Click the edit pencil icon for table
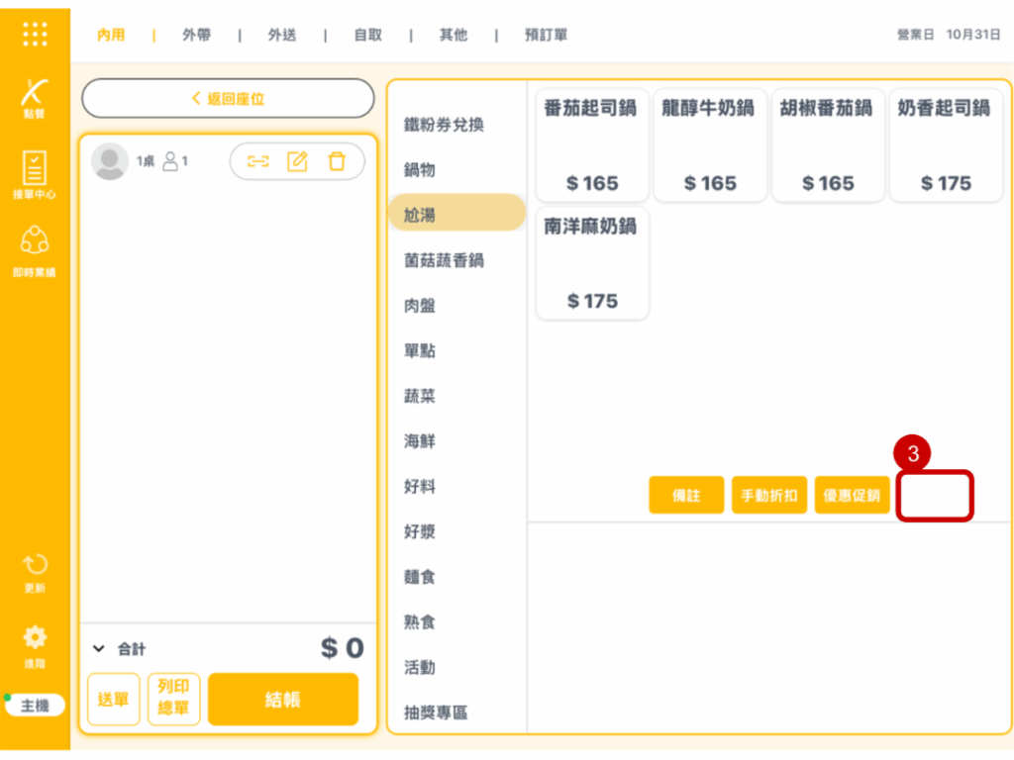Image resolution: width=1014 pixels, height=760 pixels. point(297,161)
